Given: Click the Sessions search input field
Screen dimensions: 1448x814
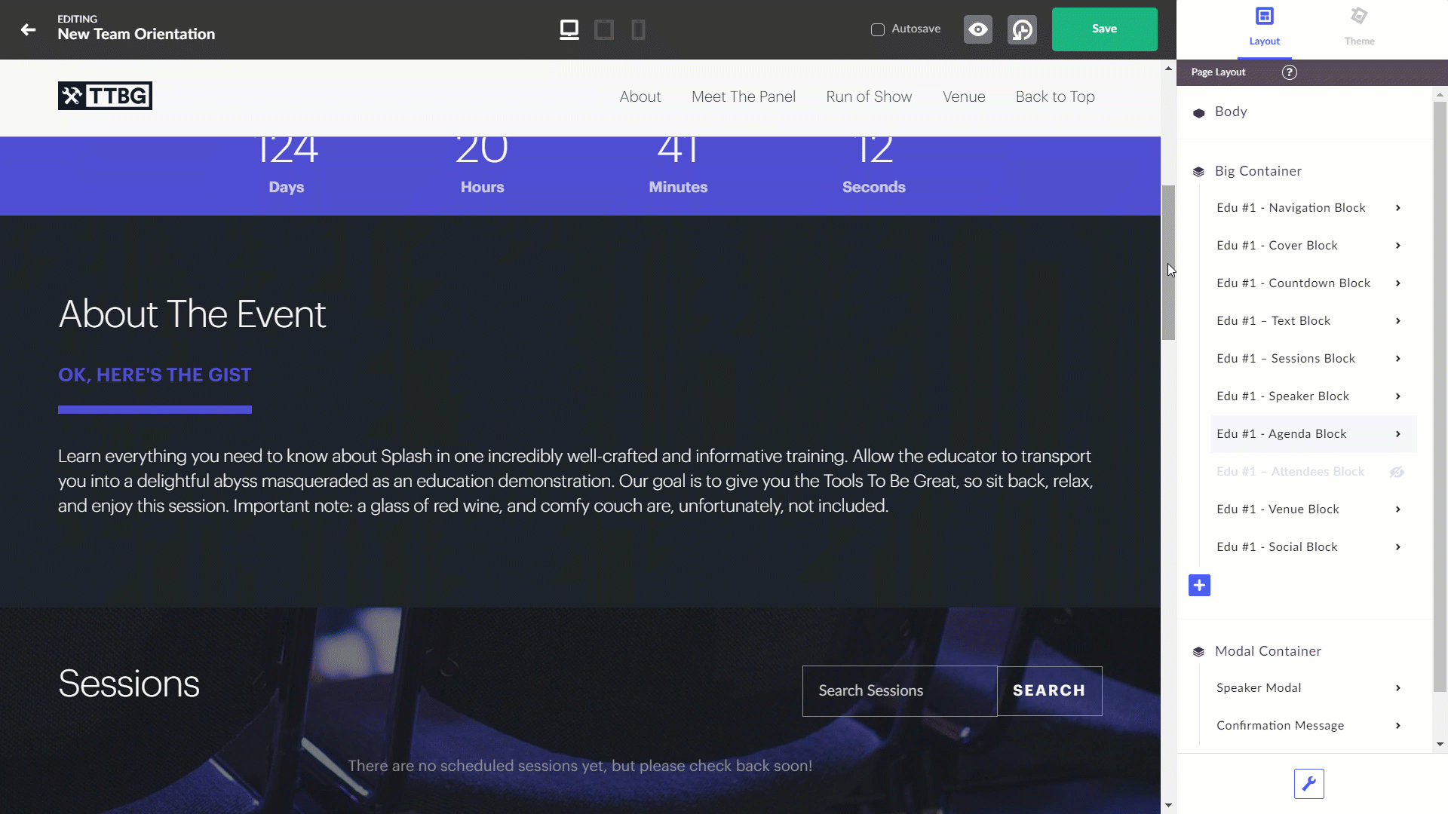Looking at the screenshot, I should click(900, 690).
